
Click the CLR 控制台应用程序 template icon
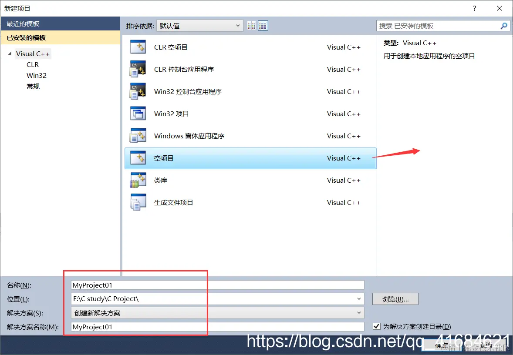coord(138,69)
